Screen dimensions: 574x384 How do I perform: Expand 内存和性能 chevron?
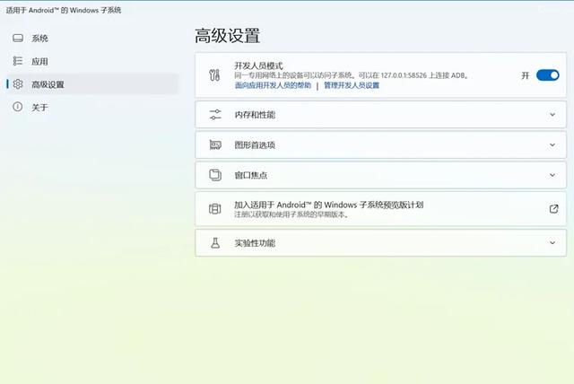[552, 115]
